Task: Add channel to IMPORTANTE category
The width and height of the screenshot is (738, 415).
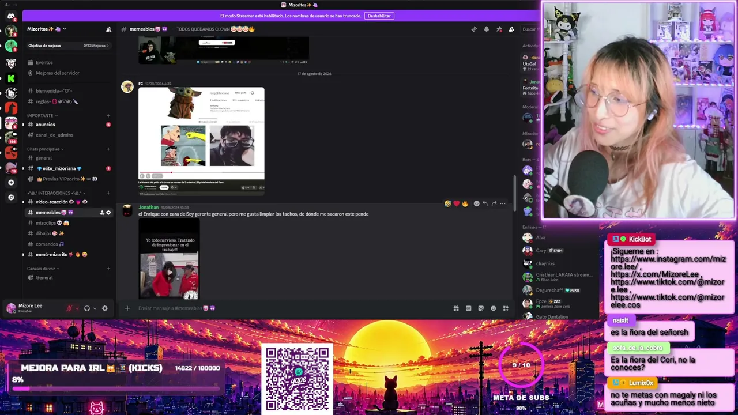Action: click(x=108, y=115)
